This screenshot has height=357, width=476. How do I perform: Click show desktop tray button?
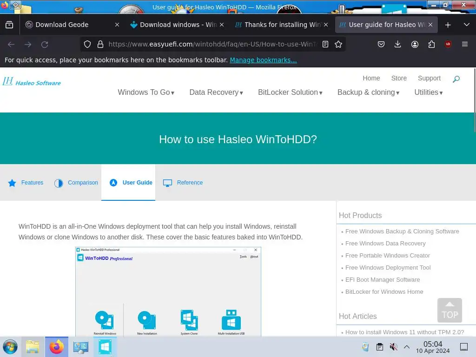coord(464,347)
